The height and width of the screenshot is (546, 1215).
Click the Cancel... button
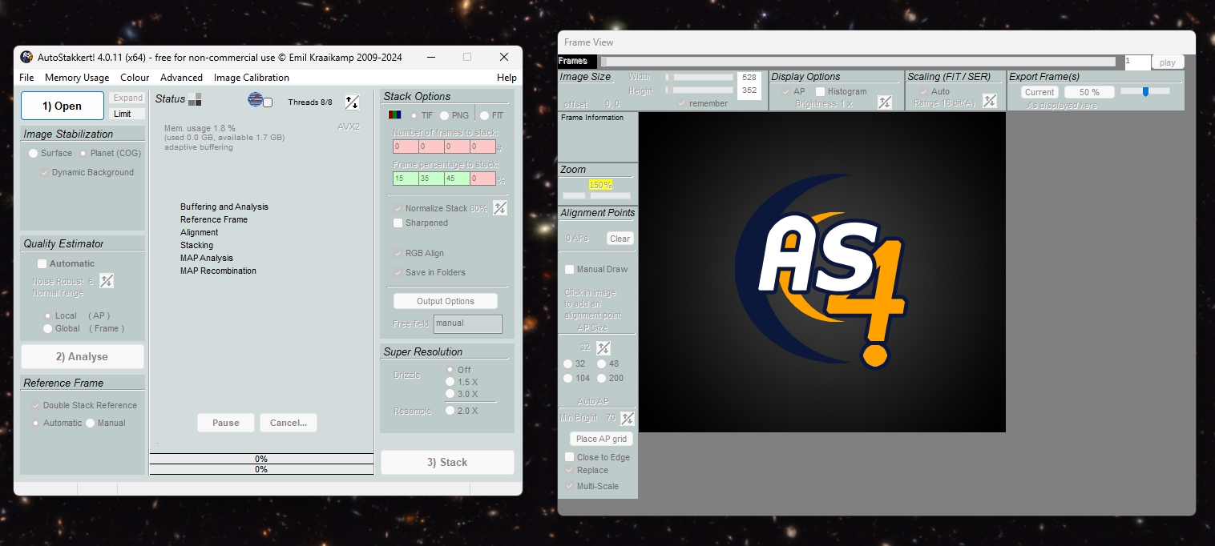pyautogui.click(x=289, y=423)
